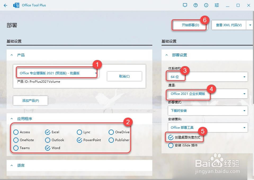Check the Outlook application option
Screen dimensions: 254x180
click(55, 140)
